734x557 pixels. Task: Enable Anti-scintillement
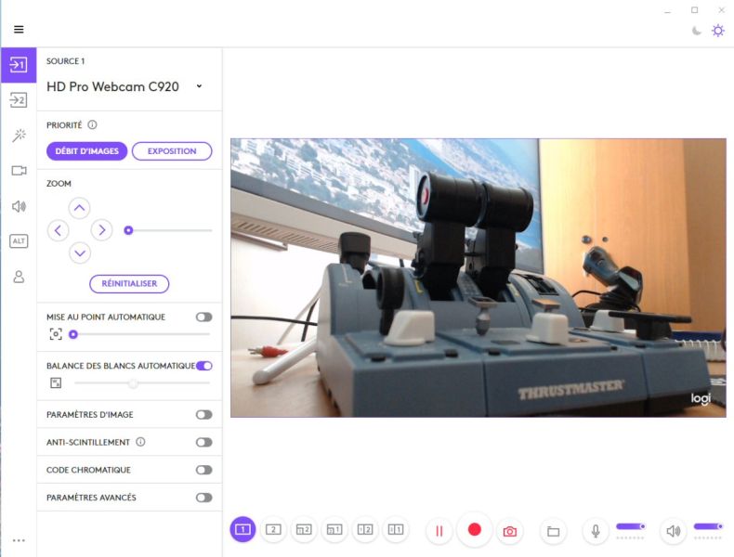[x=204, y=442]
